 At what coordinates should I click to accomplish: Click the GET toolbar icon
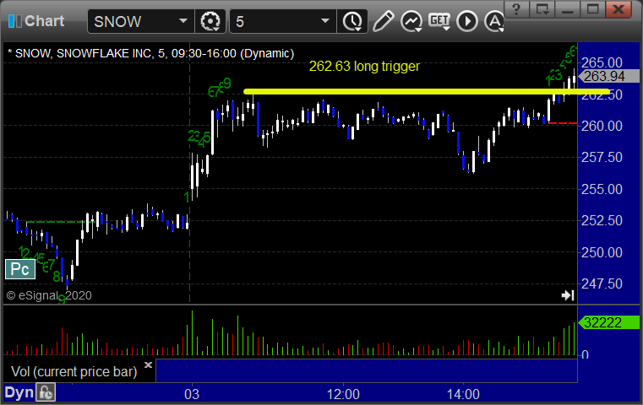point(439,21)
